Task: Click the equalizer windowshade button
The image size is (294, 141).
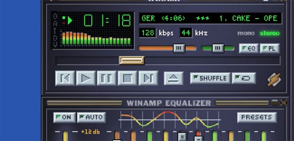Action: 275,103
